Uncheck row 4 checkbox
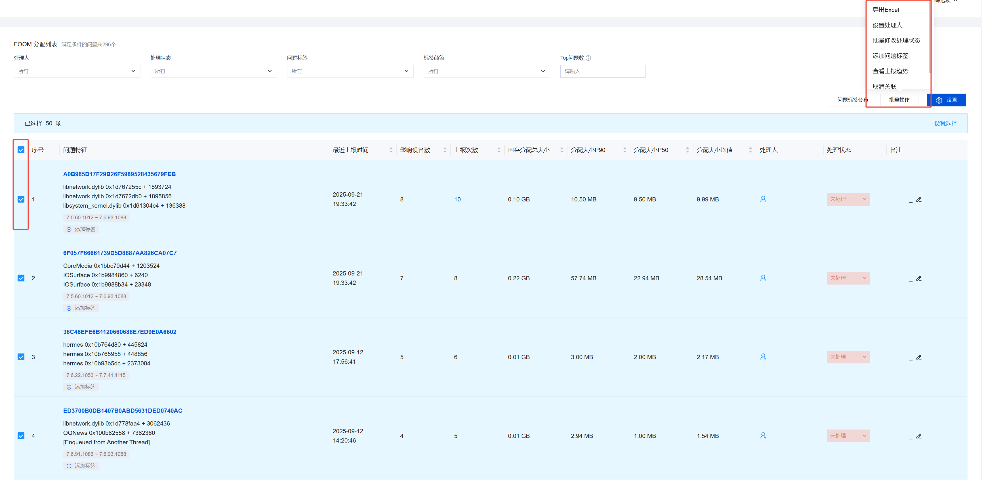Viewport: 982px width, 480px height. tap(21, 436)
